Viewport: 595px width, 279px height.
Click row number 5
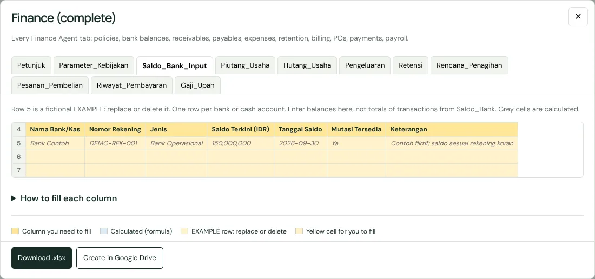tap(18, 143)
